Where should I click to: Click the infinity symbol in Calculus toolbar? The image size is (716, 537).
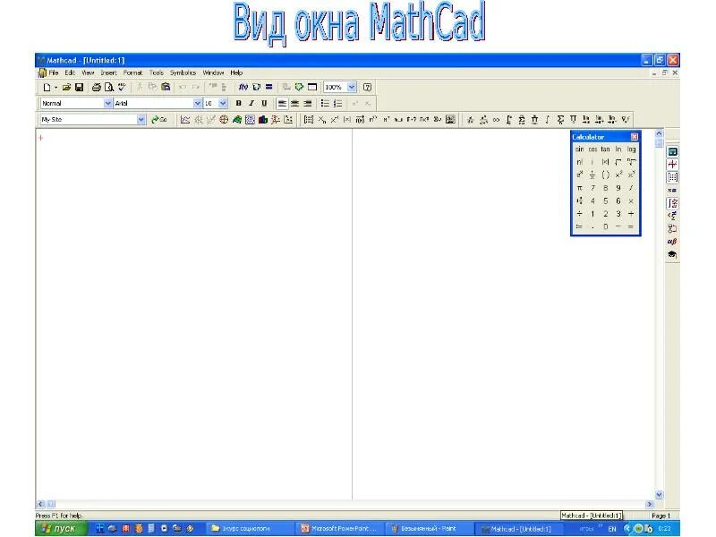pyautogui.click(x=496, y=120)
